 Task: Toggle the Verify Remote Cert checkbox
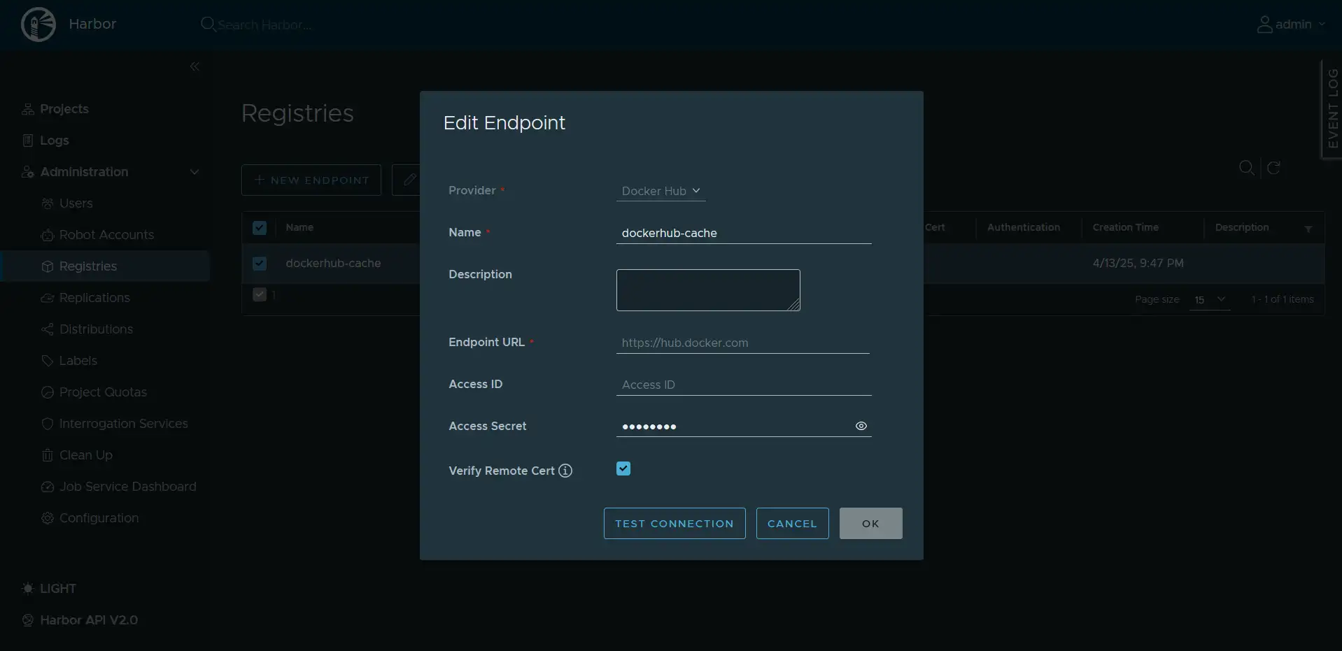tap(623, 468)
